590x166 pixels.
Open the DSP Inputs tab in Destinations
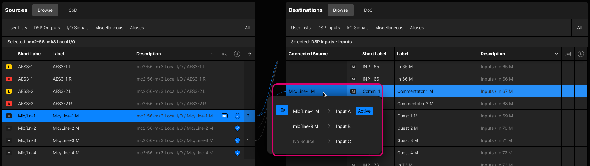point(328,28)
